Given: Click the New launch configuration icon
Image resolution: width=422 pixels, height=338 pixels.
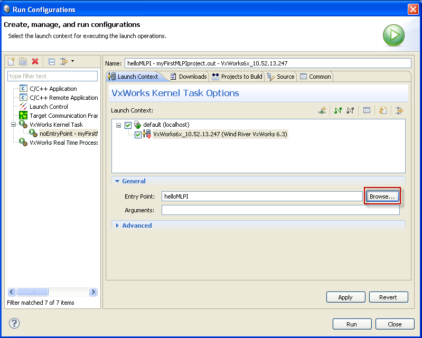Looking at the screenshot, I should [x=11, y=62].
